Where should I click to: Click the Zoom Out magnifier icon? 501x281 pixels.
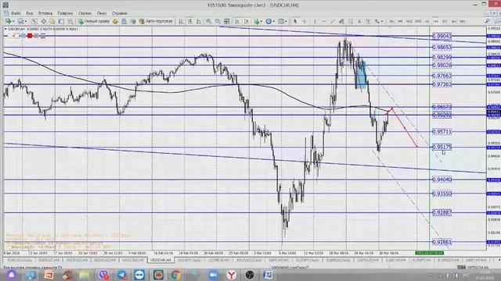218,21
